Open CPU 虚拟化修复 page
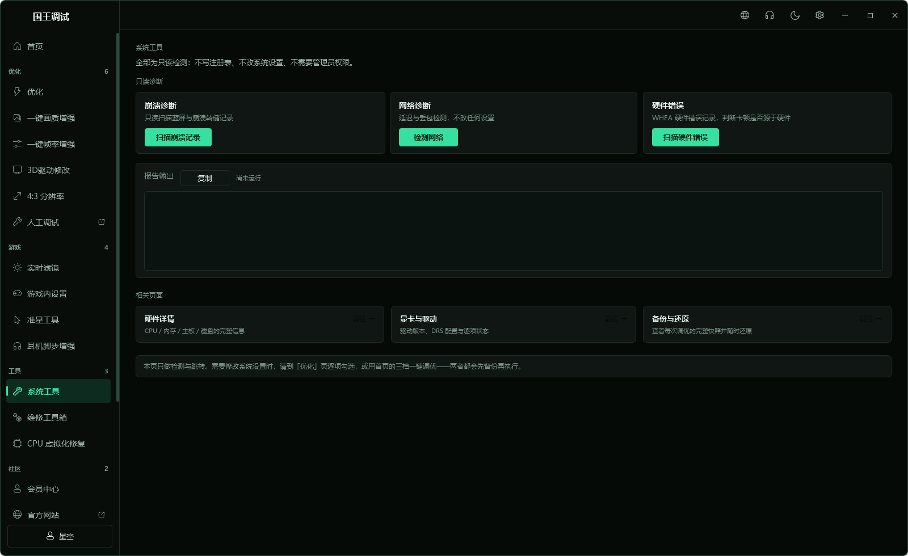The image size is (908, 556). point(58,444)
